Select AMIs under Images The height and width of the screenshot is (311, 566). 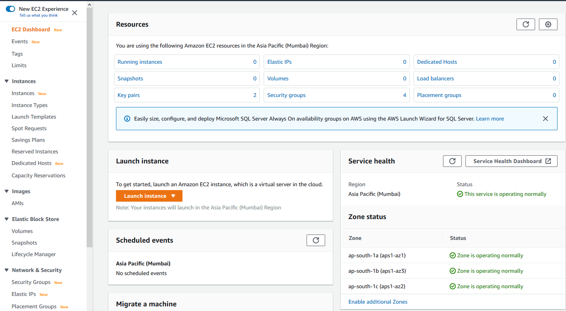point(17,203)
